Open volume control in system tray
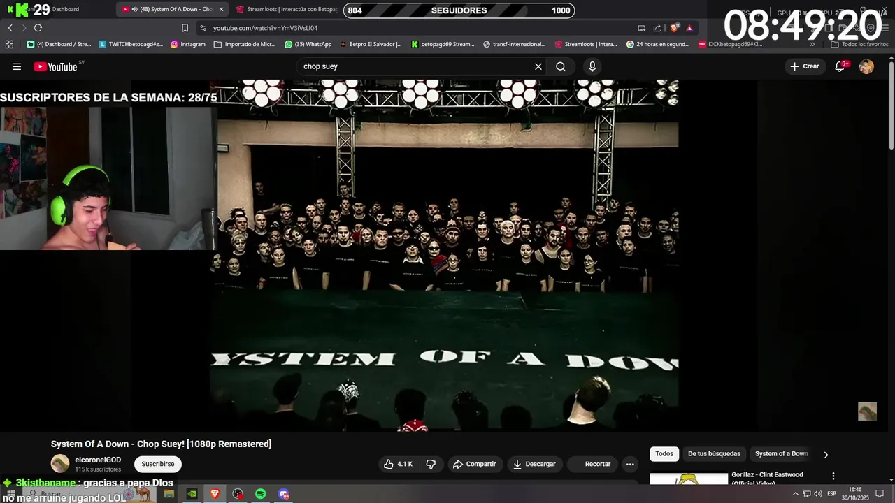Screen dimensions: 895x503 (x=817, y=494)
